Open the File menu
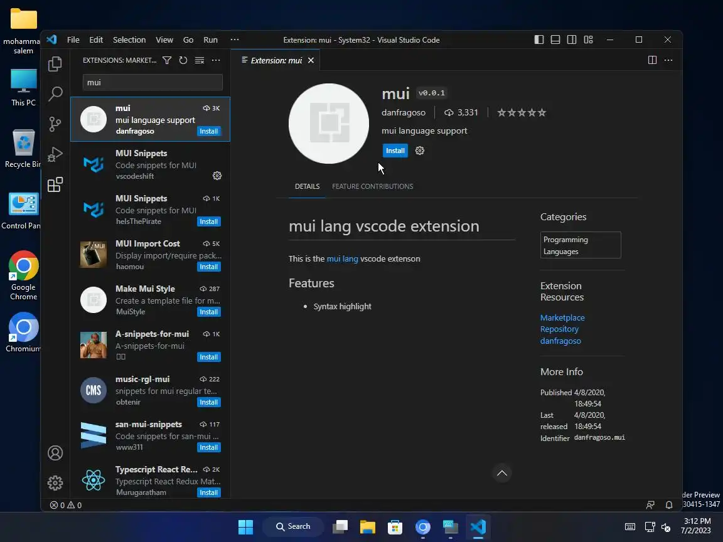Image resolution: width=723 pixels, height=542 pixels. [73, 40]
